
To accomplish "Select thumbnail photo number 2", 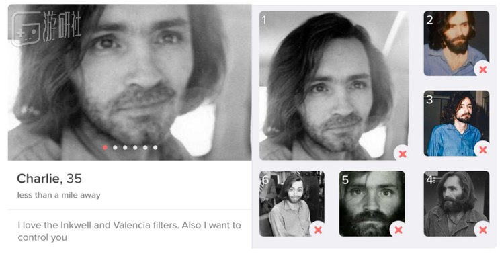I will pyautogui.click(x=456, y=44).
